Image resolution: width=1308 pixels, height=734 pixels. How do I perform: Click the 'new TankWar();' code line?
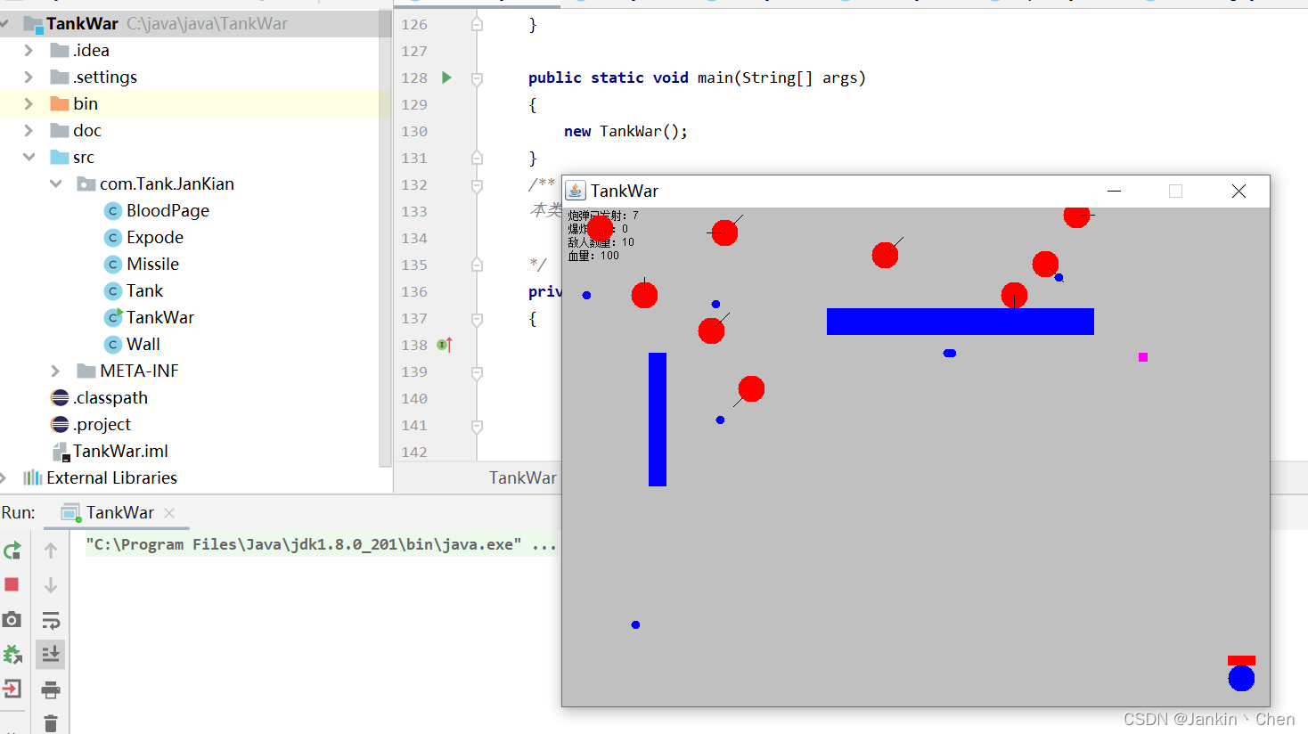point(625,131)
